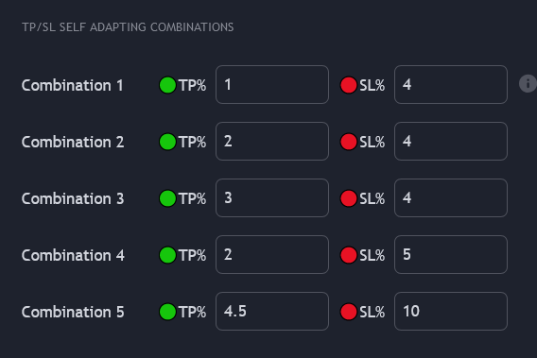
Task: Open green TP color swatch for Combination 5
Action: [x=168, y=312]
